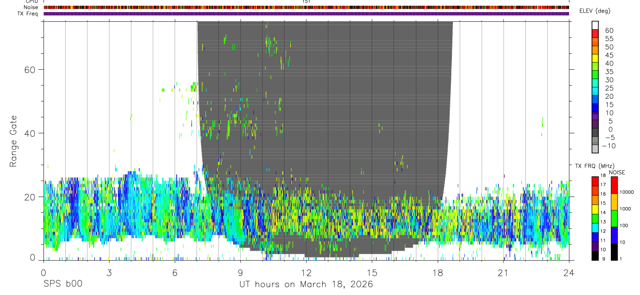Select the "SPS b00" label
The height and width of the screenshot is (295, 640).
(63, 285)
